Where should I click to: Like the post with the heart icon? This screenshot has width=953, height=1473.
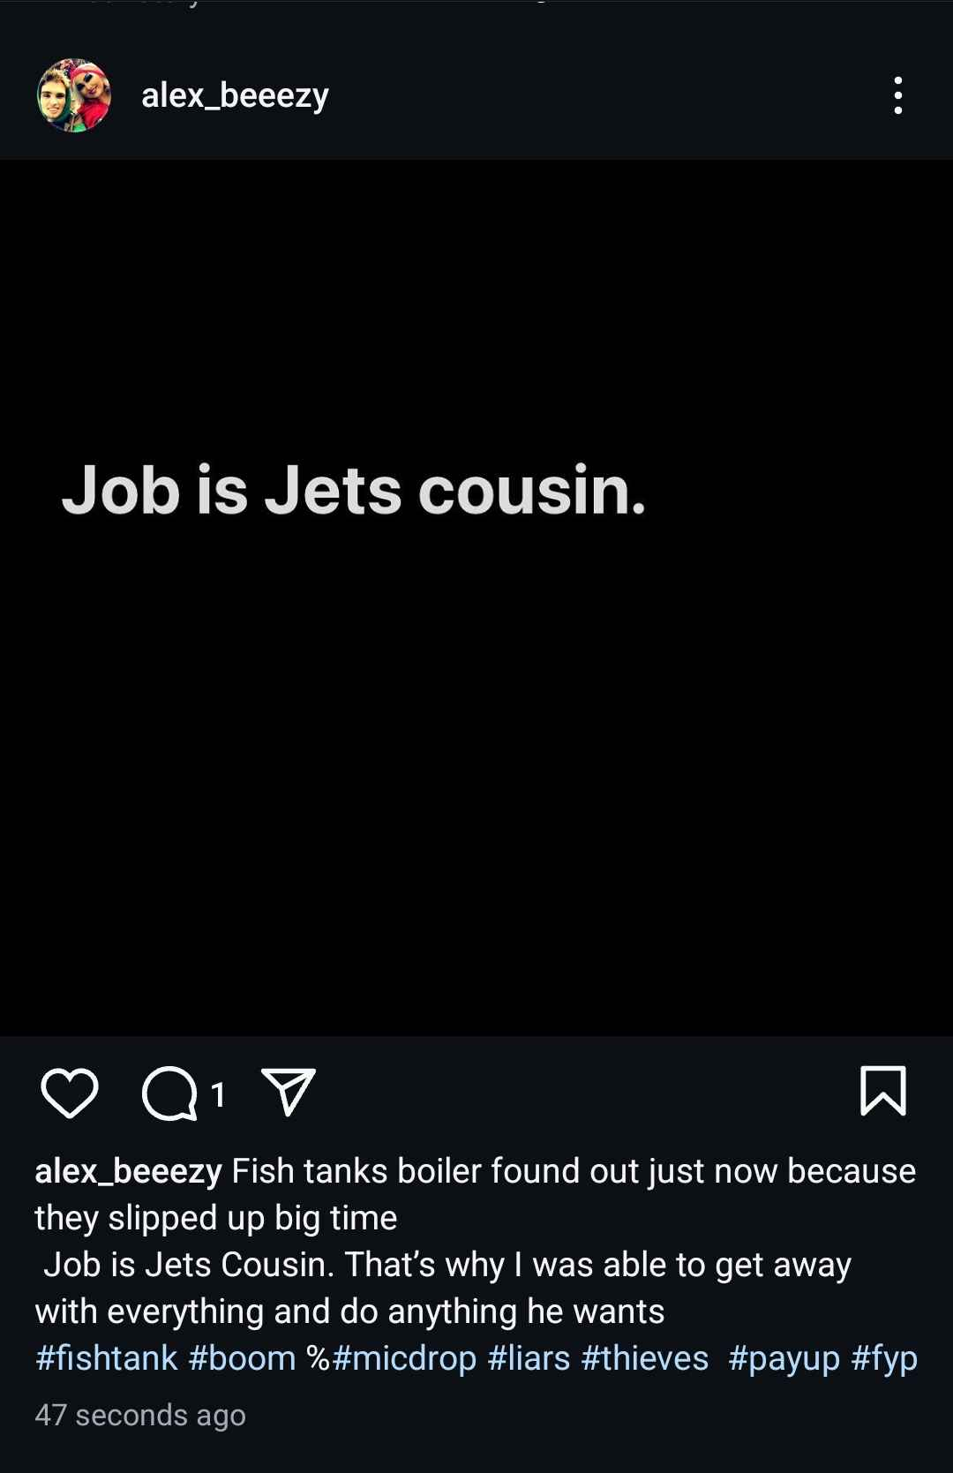(x=70, y=1093)
